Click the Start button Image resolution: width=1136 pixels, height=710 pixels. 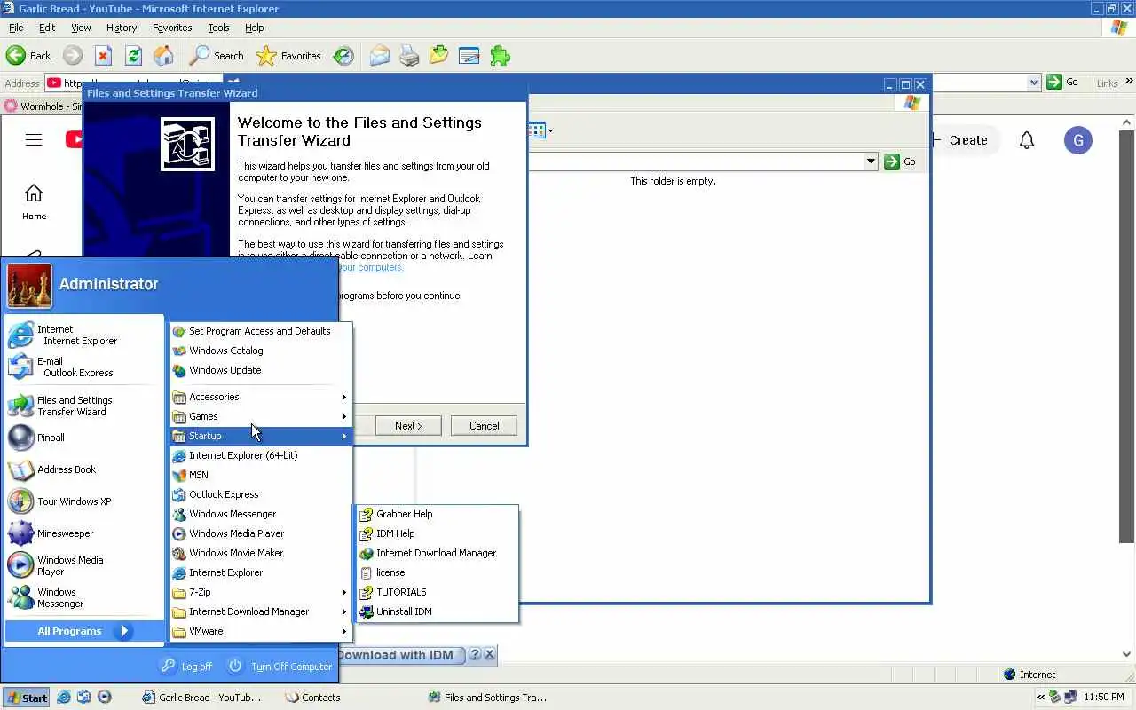tap(26, 698)
